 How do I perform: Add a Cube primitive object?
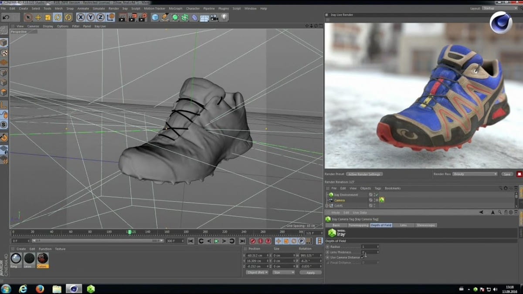[x=155, y=17]
